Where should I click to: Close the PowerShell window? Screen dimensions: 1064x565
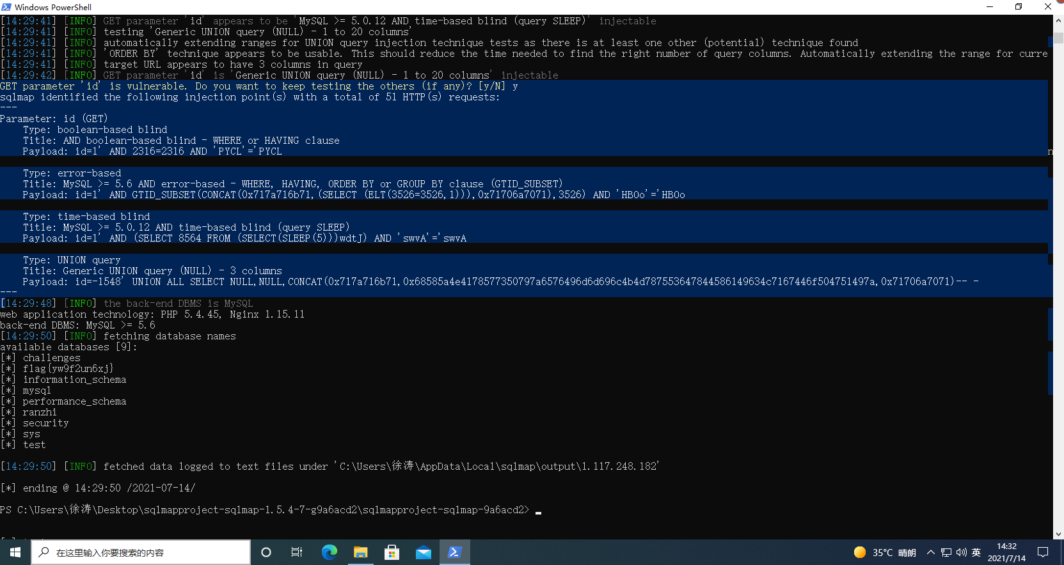point(1048,7)
